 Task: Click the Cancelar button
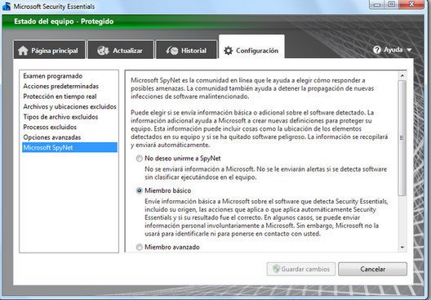coord(372,269)
